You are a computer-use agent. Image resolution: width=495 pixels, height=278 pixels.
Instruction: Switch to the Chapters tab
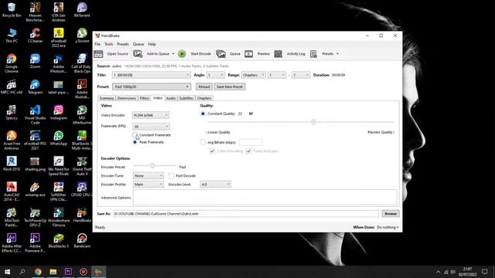pos(204,98)
